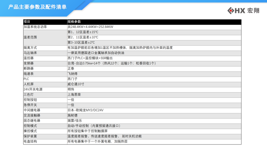The width and height of the screenshot is (267, 150).
Task: Click the 加温系统总功率 row label
Action: (35, 27)
